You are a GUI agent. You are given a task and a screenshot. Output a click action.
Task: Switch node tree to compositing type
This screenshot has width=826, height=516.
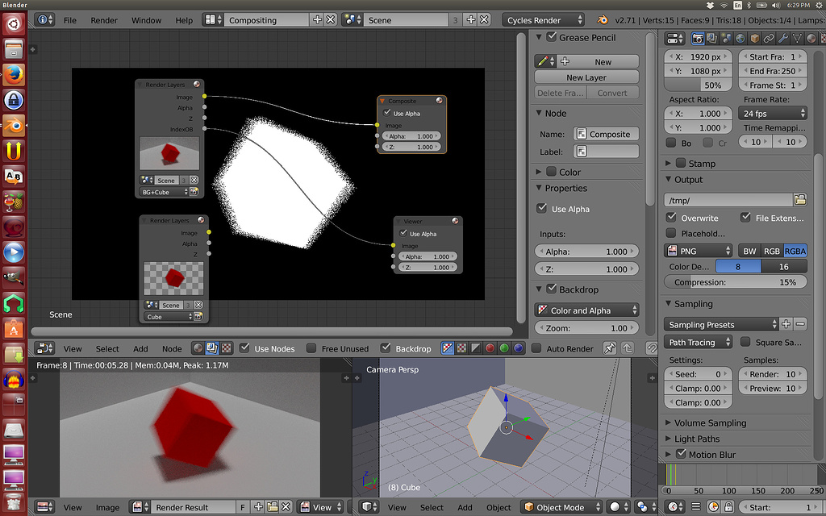coord(212,348)
